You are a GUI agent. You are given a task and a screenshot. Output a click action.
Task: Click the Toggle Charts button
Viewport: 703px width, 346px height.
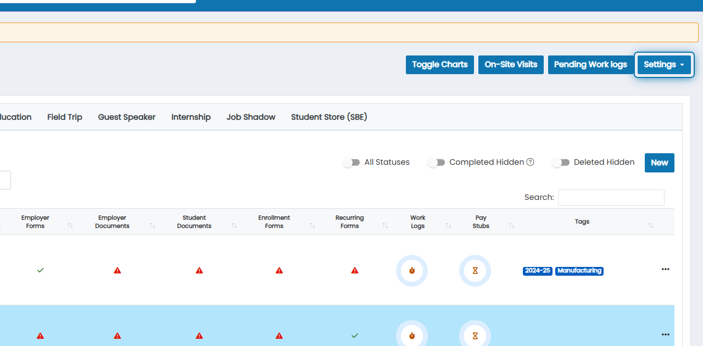(x=440, y=65)
